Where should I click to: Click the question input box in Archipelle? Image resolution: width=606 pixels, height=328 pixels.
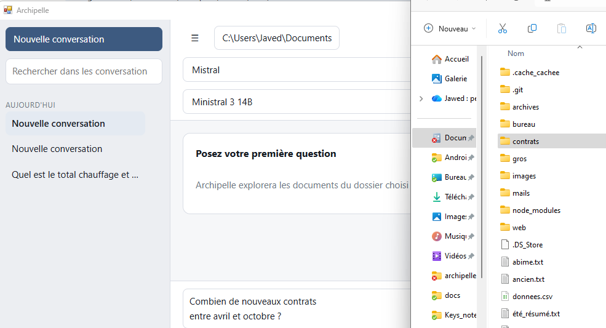[297, 309]
